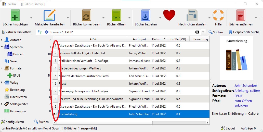Viewport: 263px width, 132px height.
Task: Collapse the Sprachen tree node
Action: point(2,47)
